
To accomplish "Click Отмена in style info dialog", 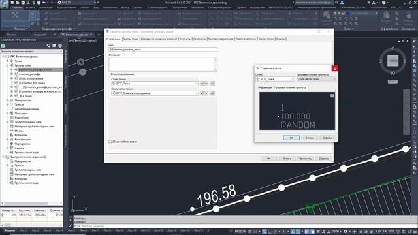I will tap(310, 138).
